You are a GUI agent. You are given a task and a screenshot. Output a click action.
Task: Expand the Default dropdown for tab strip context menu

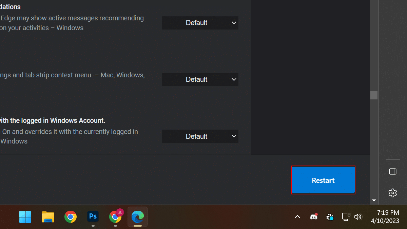[200, 79]
